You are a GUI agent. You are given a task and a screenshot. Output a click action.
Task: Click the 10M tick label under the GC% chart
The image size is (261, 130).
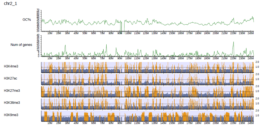tap(50, 33)
